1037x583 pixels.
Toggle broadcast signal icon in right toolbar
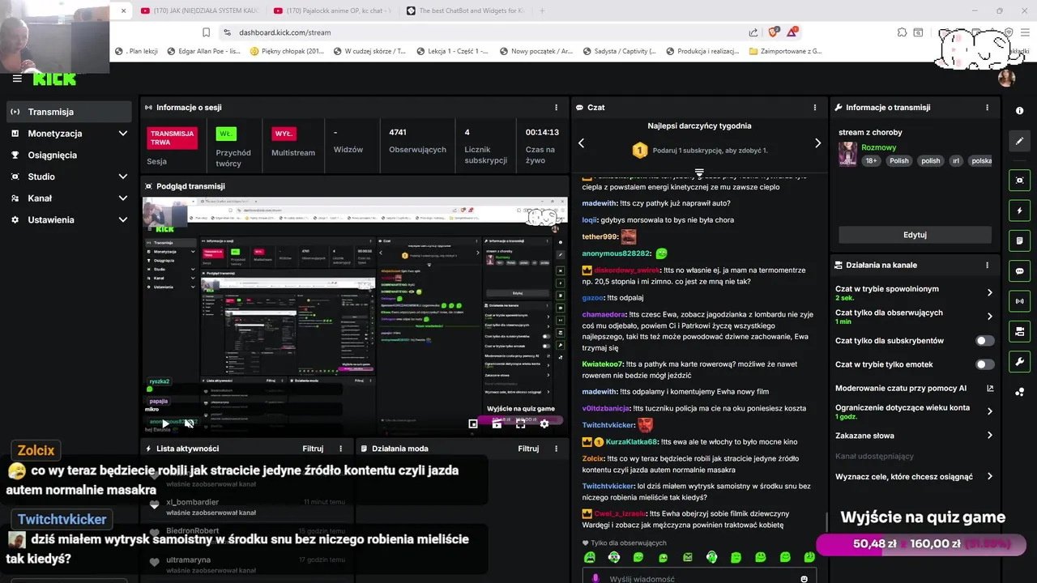[1019, 301]
